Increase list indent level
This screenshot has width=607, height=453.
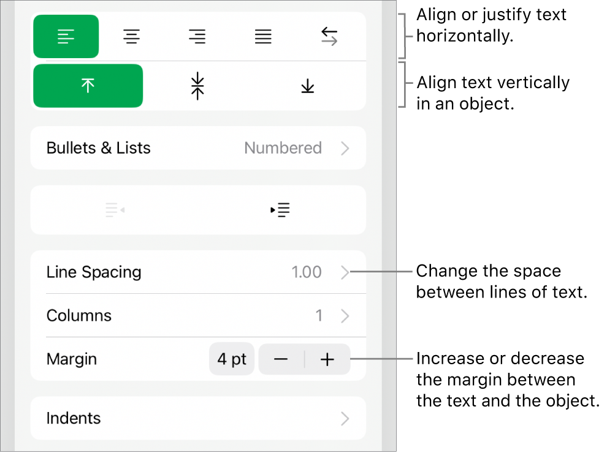(x=280, y=210)
